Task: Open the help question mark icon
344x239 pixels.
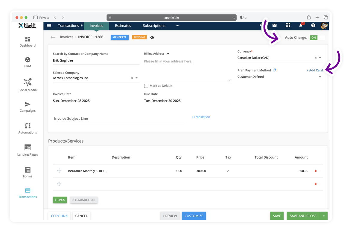Action: pyautogui.click(x=313, y=25)
